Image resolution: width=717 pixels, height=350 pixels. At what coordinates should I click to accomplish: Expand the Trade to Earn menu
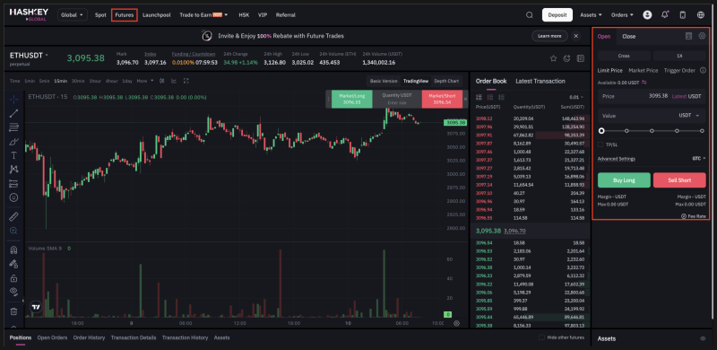203,15
